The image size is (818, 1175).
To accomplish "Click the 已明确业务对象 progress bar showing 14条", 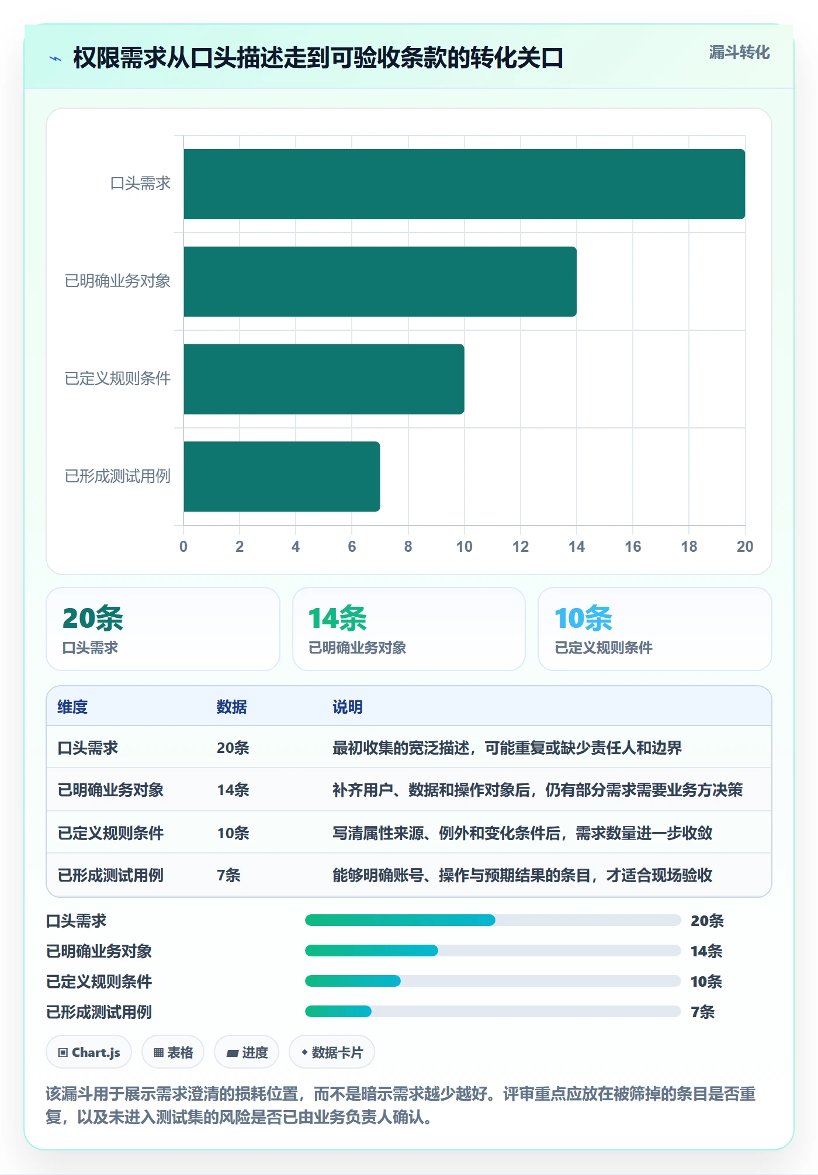I will tap(493, 951).
